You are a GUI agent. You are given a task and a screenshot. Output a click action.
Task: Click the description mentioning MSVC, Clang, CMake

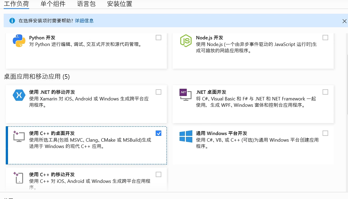90,143
